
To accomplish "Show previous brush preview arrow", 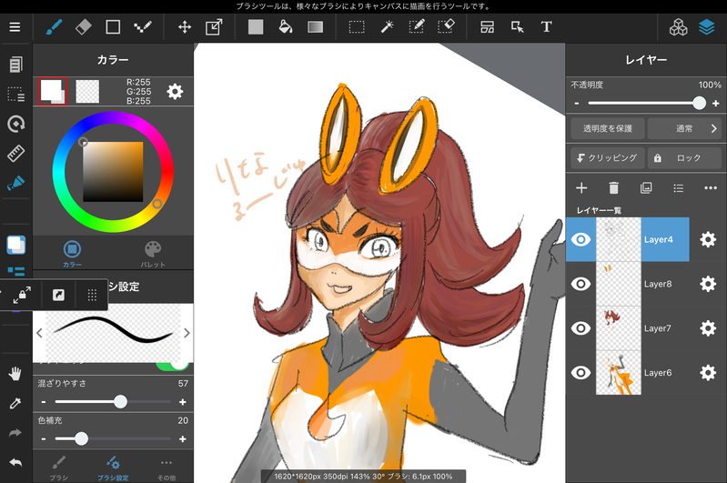I will pos(39,333).
